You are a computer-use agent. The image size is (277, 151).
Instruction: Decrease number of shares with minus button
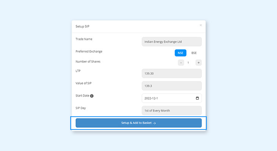pyautogui.click(x=181, y=62)
